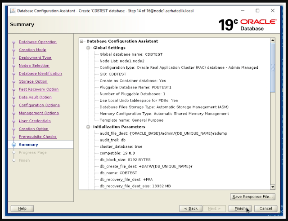288x221 pixels.
Task: Collapse the Initialization Parameters tree section
Action: (x=88, y=127)
